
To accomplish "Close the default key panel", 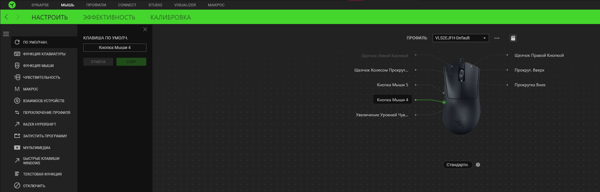I will tap(145, 29).
